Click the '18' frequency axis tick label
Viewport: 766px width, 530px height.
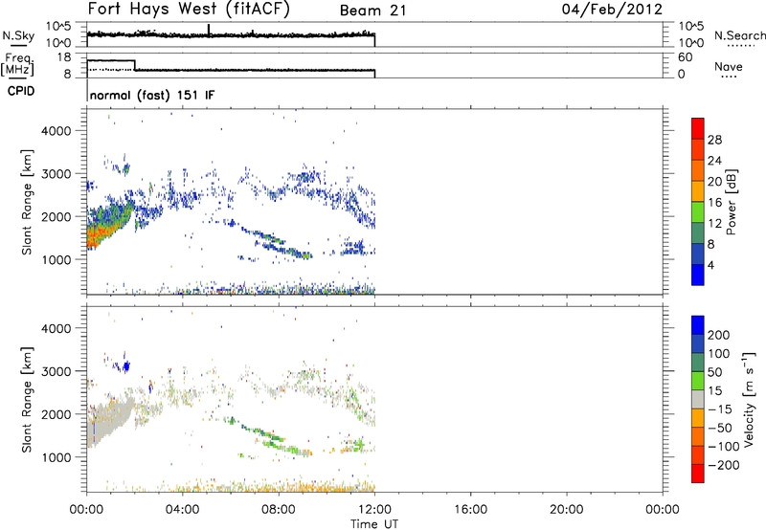[x=64, y=57]
